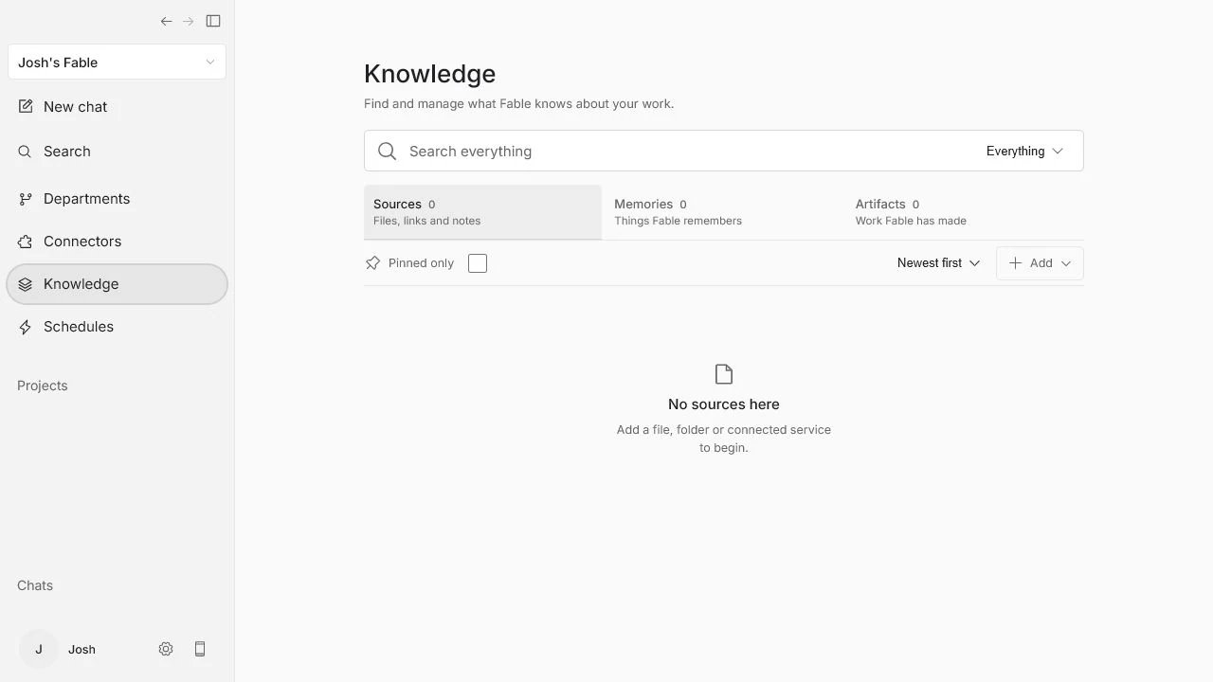1213x682 pixels.
Task: Click the pin icon beside Pinned only
Action: [373, 263]
